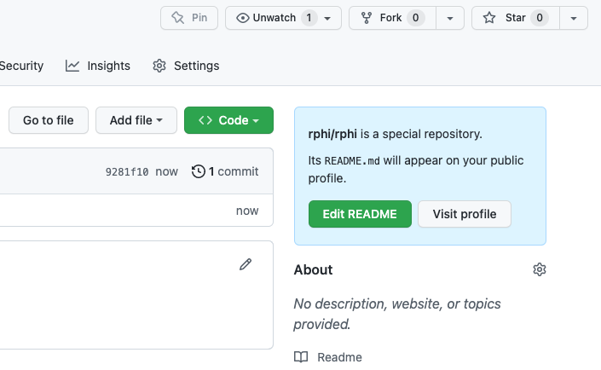This screenshot has width=601, height=370.
Task: Click the pencil edit icon for README
Action: 246,264
